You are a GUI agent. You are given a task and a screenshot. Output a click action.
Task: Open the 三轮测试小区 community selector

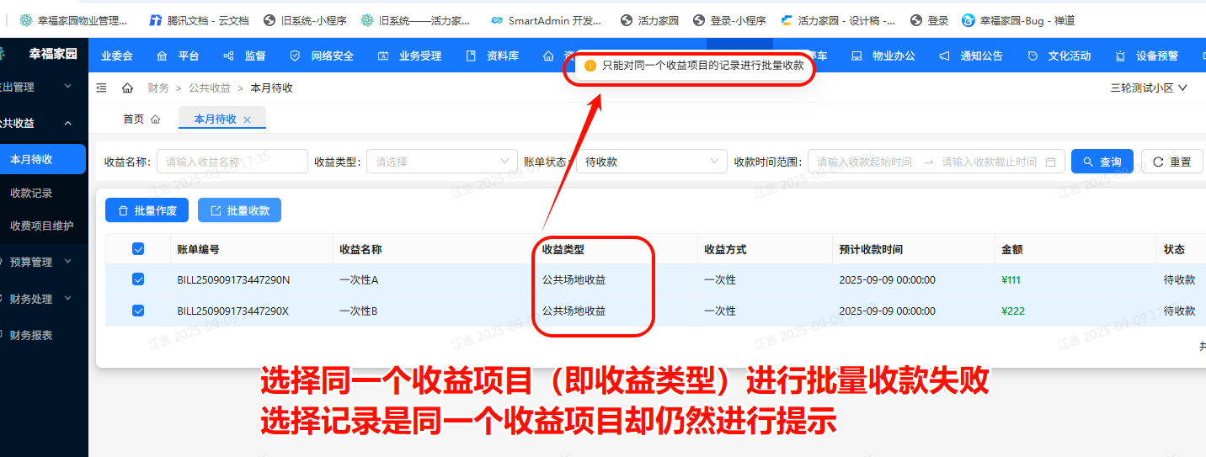1148,88
